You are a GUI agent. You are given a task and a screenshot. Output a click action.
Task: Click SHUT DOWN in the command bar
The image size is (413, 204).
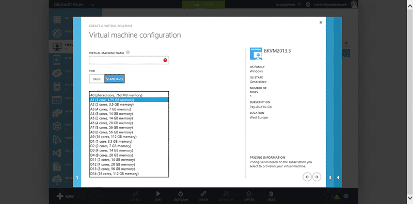click(181, 196)
